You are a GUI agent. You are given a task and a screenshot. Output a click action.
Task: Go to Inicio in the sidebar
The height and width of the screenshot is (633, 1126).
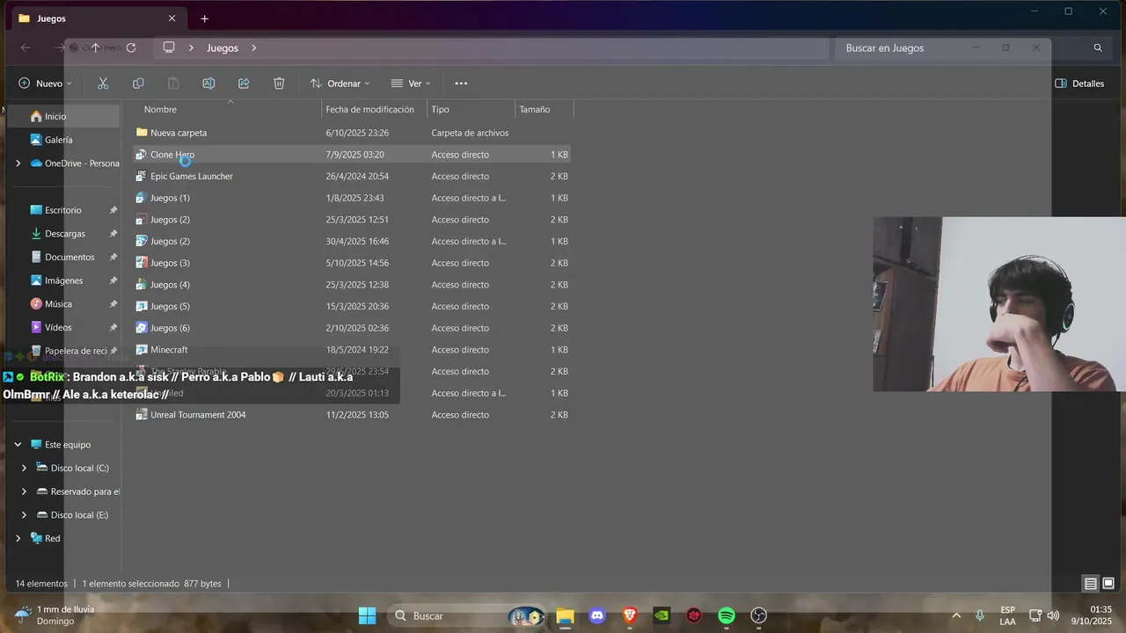(63, 116)
